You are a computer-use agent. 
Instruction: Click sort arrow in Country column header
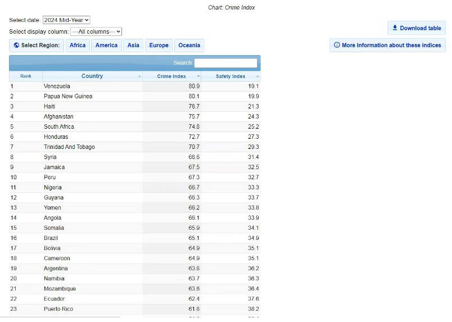(x=139, y=76)
